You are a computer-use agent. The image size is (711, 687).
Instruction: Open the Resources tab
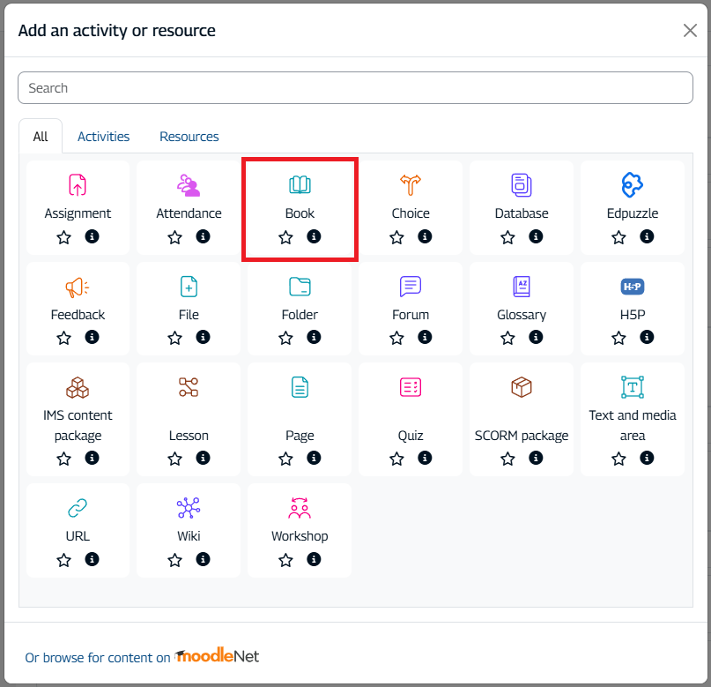pos(189,137)
